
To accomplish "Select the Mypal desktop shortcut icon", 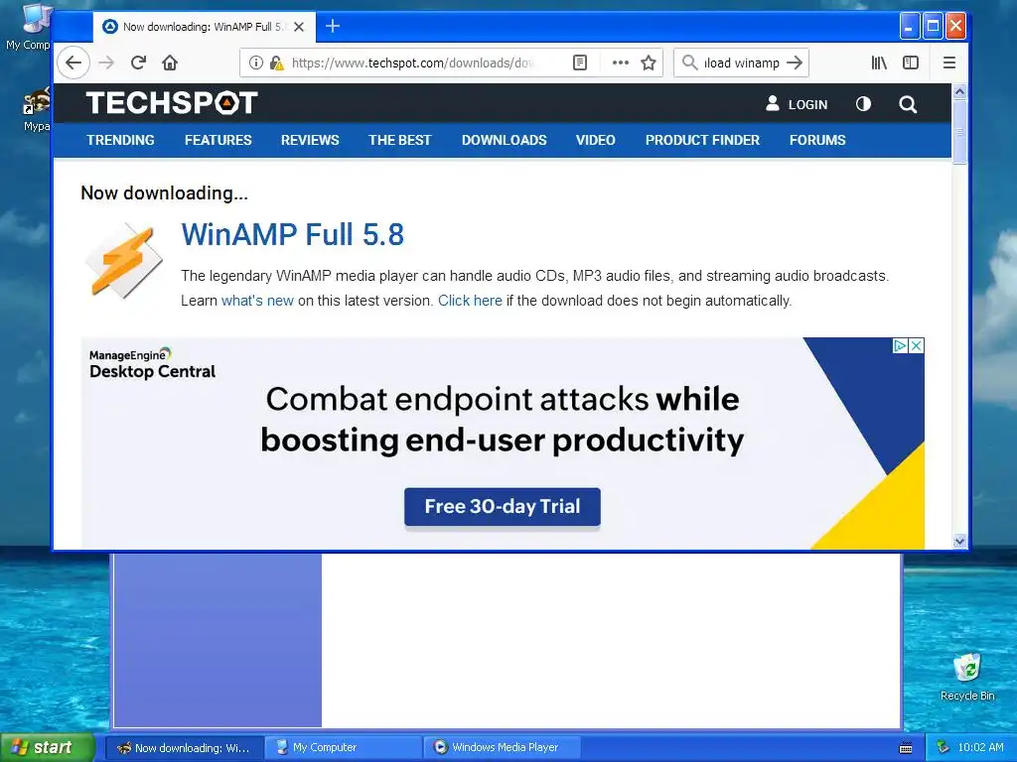I will 36,109.
